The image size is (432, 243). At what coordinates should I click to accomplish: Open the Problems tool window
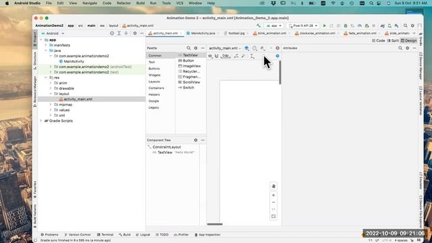pos(49,235)
